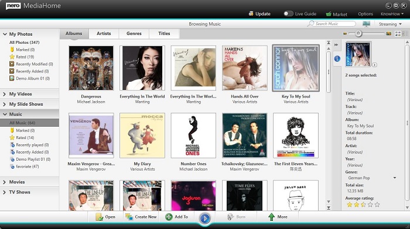This screenshot has width=410, height=229.
Task: Switch to list view icon
Action: point(405,34)
